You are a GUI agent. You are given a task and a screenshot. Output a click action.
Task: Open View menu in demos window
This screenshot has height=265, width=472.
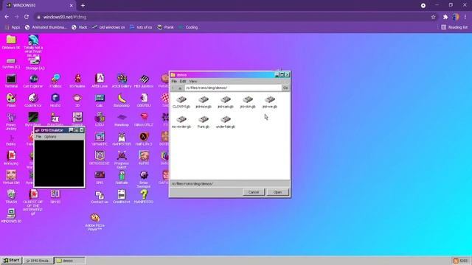(x=193, y=82)
